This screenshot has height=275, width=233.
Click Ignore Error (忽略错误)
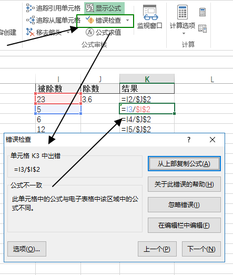point(184,205)
